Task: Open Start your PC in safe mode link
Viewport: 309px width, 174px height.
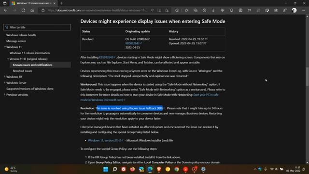Action: pos(206,95)
